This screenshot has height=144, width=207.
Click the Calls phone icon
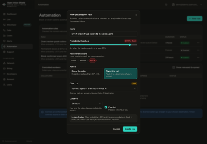(x=4, y=30)
